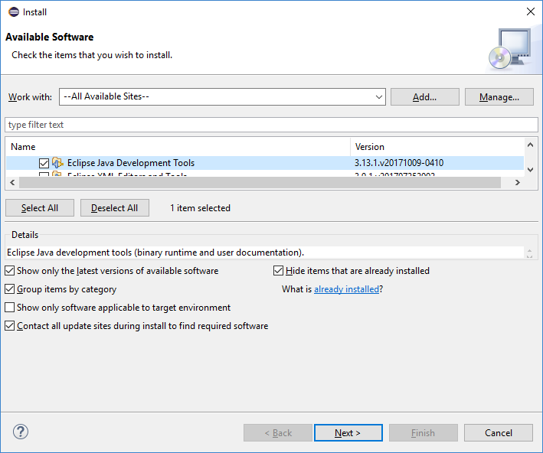
Task: Toggle Contact all update sites during install
Action: pyautogui.click(x=10, y=326)
